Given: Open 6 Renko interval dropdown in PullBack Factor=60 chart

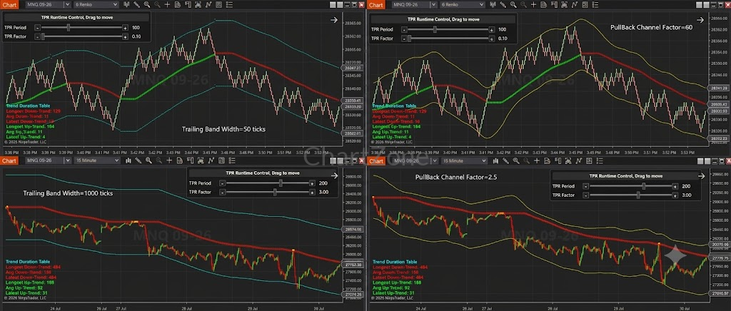Looking at the screenshot, I should click(463, 5).
